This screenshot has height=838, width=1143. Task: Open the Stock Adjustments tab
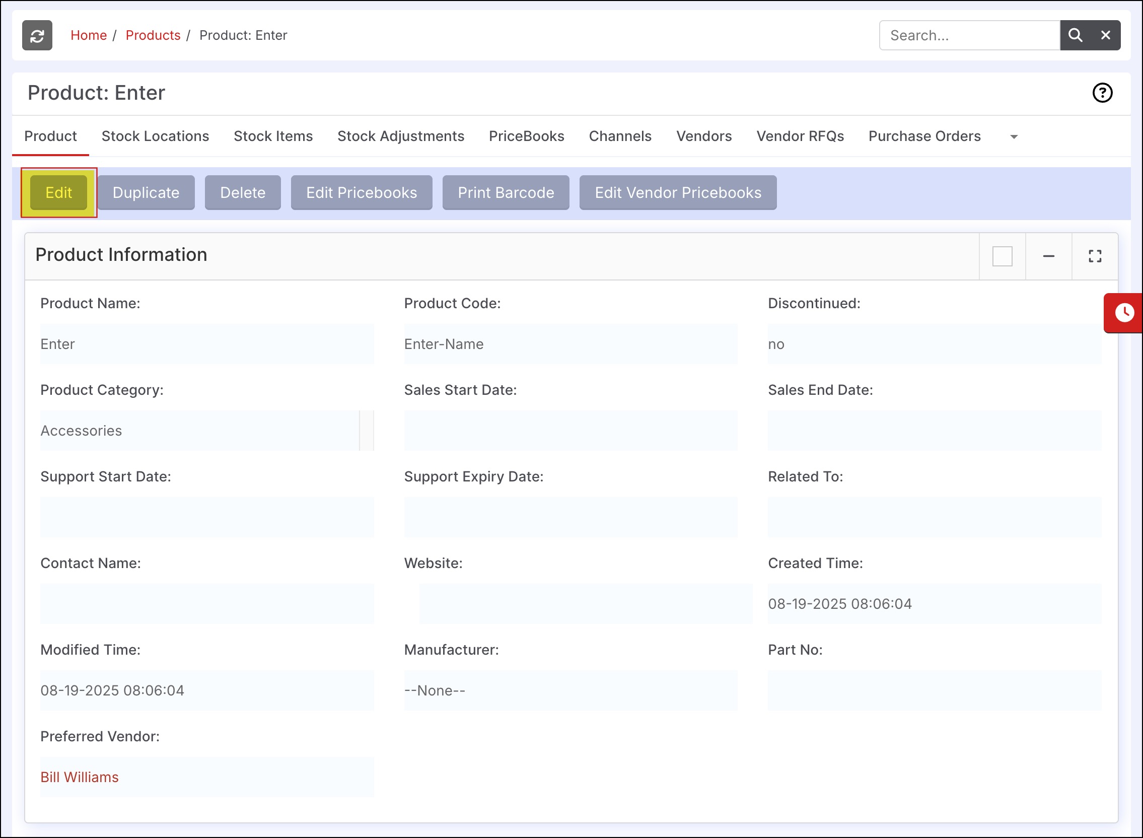(401, 136)
